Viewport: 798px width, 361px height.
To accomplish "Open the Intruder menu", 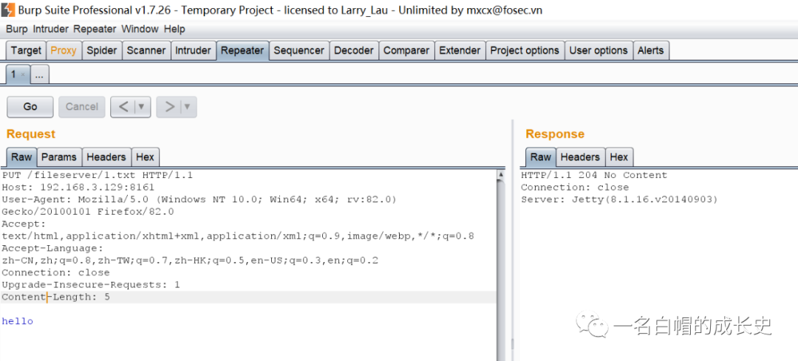I will tap(52, 29).
